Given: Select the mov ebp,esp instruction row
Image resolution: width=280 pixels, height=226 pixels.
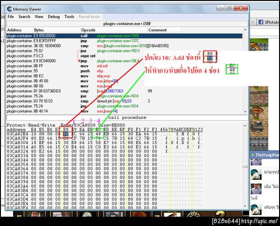Looking at the screenshot, I should (125, 76).
